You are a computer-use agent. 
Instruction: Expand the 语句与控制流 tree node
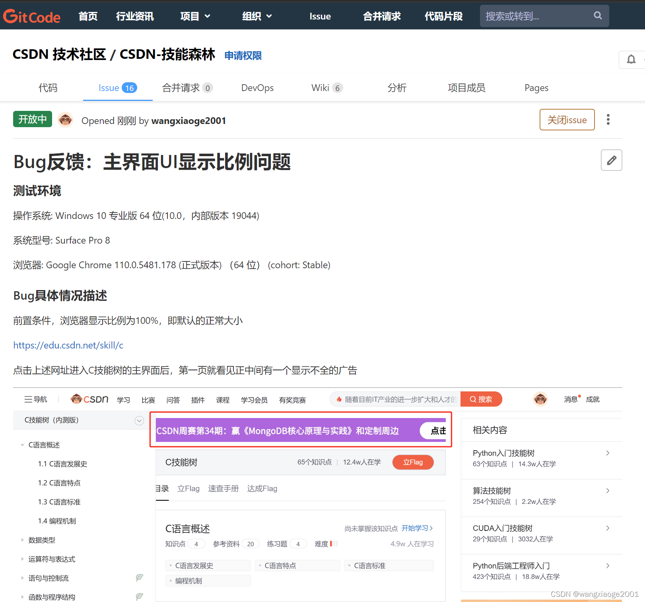[23, 578]
